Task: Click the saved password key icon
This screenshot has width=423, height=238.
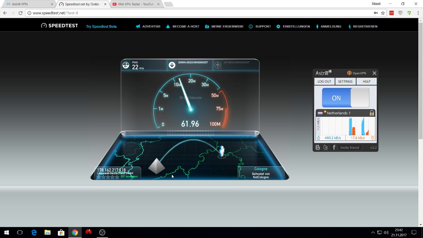Action: click(x=376, y=13)
